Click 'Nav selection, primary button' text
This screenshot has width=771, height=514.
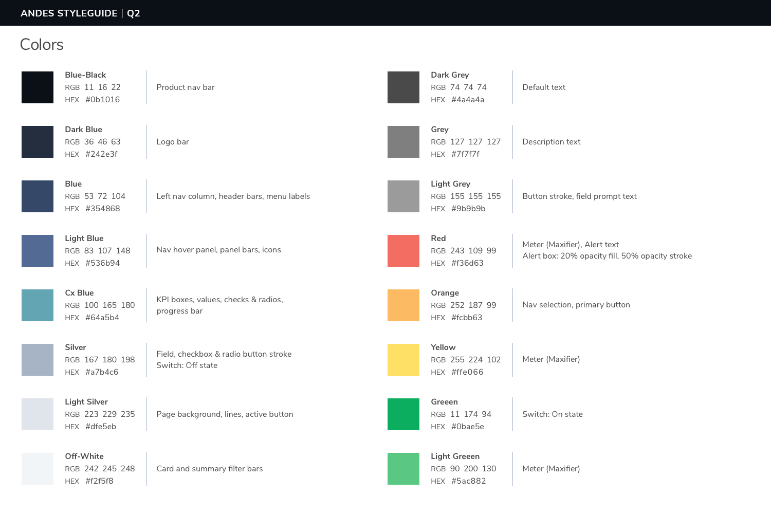(576, 305)
